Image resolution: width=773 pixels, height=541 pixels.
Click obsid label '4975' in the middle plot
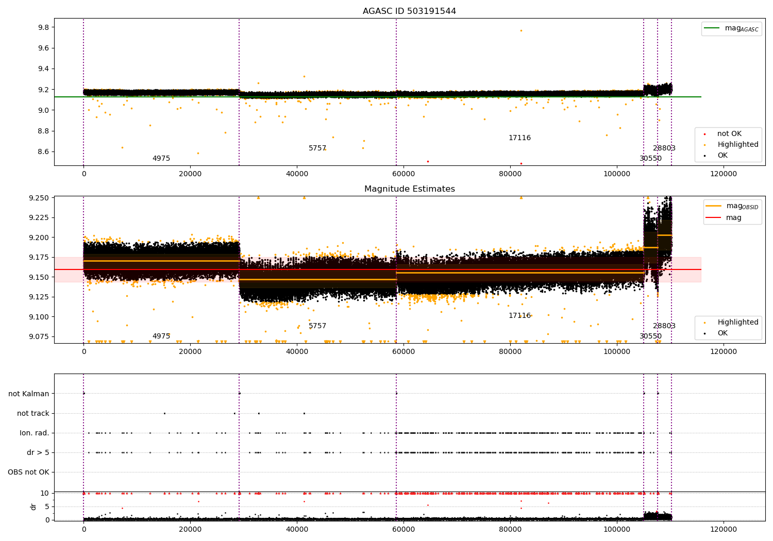161,336
